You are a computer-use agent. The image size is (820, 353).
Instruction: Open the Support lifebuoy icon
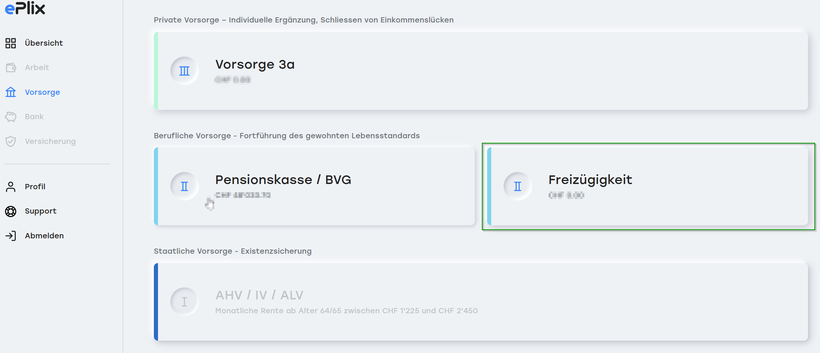[x=11, y=211]
